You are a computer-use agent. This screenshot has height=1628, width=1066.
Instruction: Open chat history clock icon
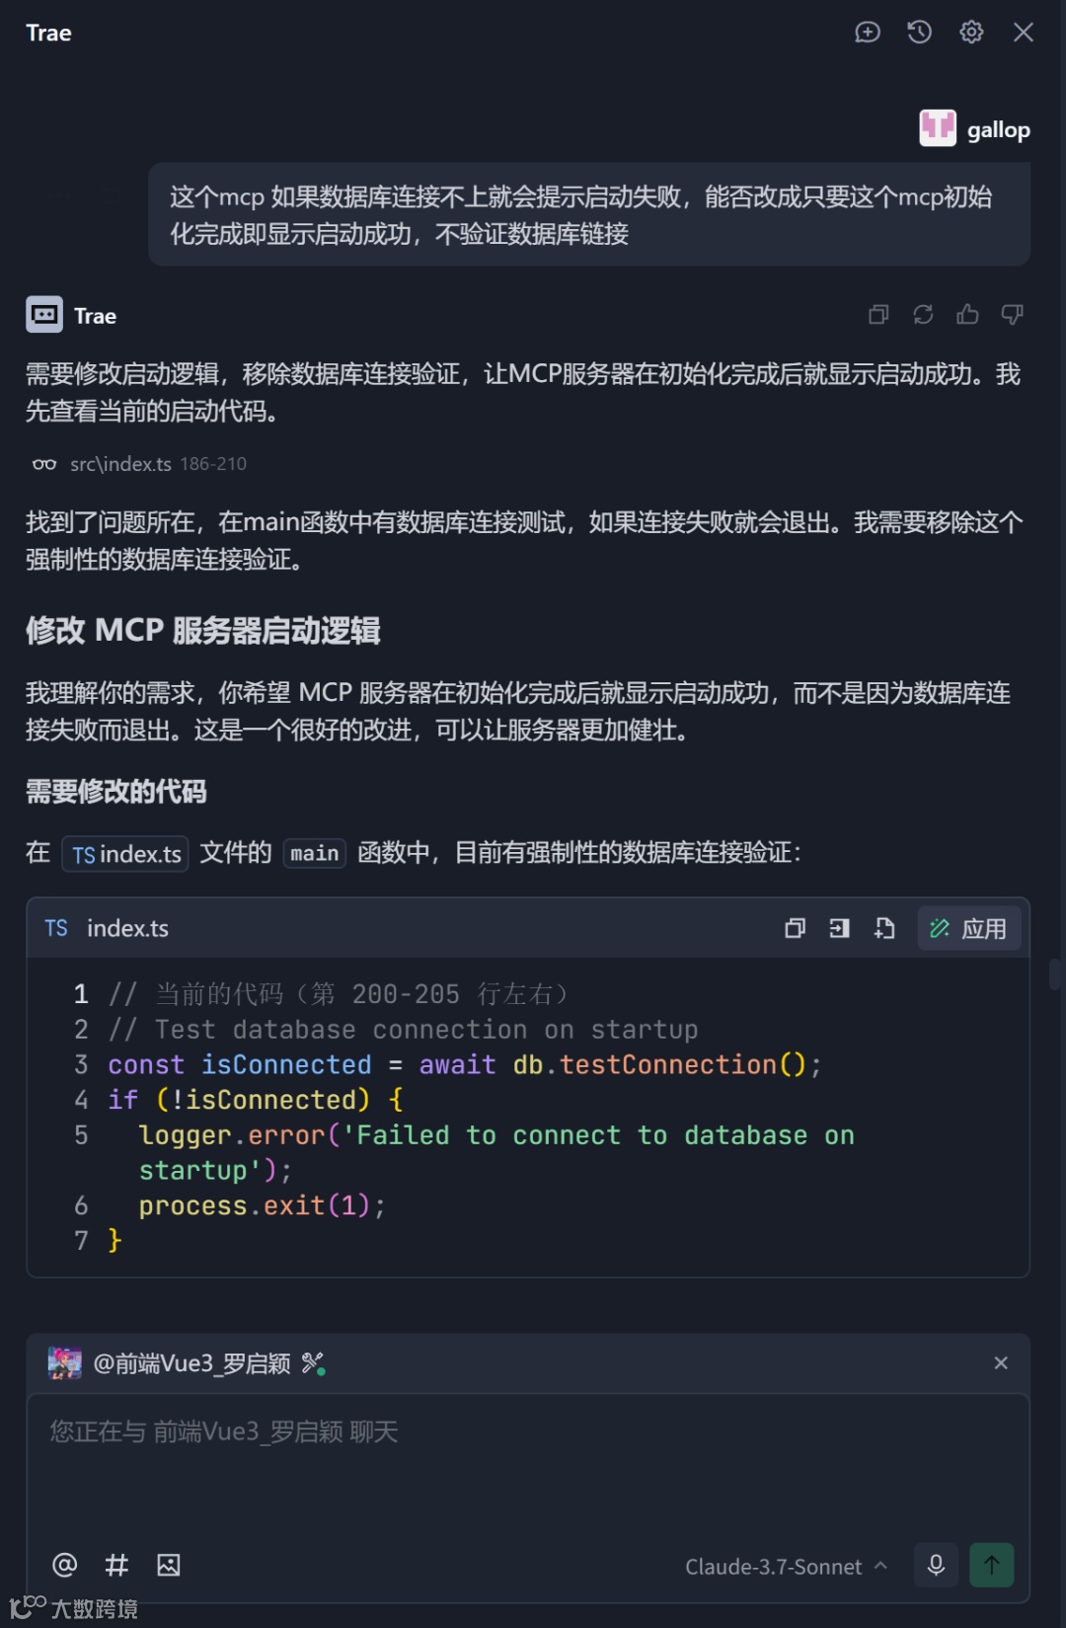919,33
